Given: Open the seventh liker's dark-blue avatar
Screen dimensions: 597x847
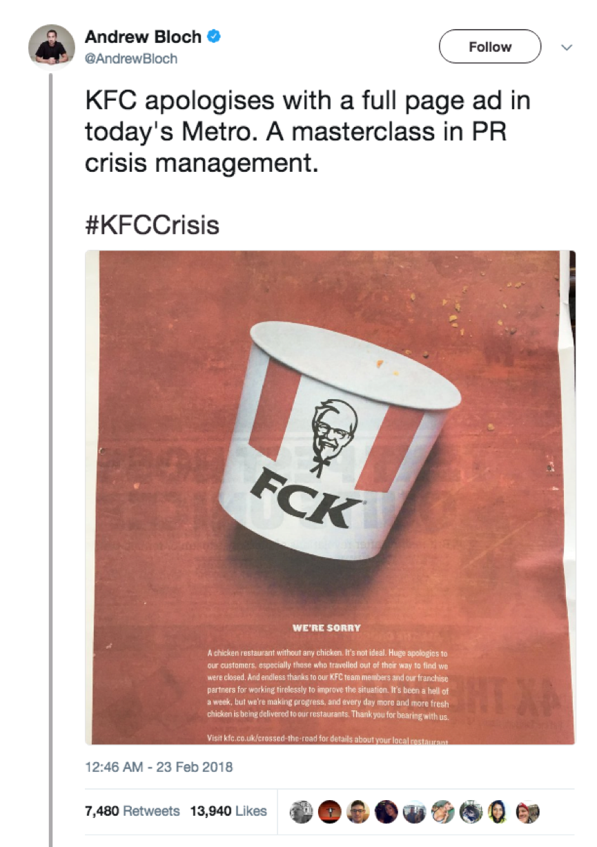Looking at the screenshot, I should click(471, 812).
